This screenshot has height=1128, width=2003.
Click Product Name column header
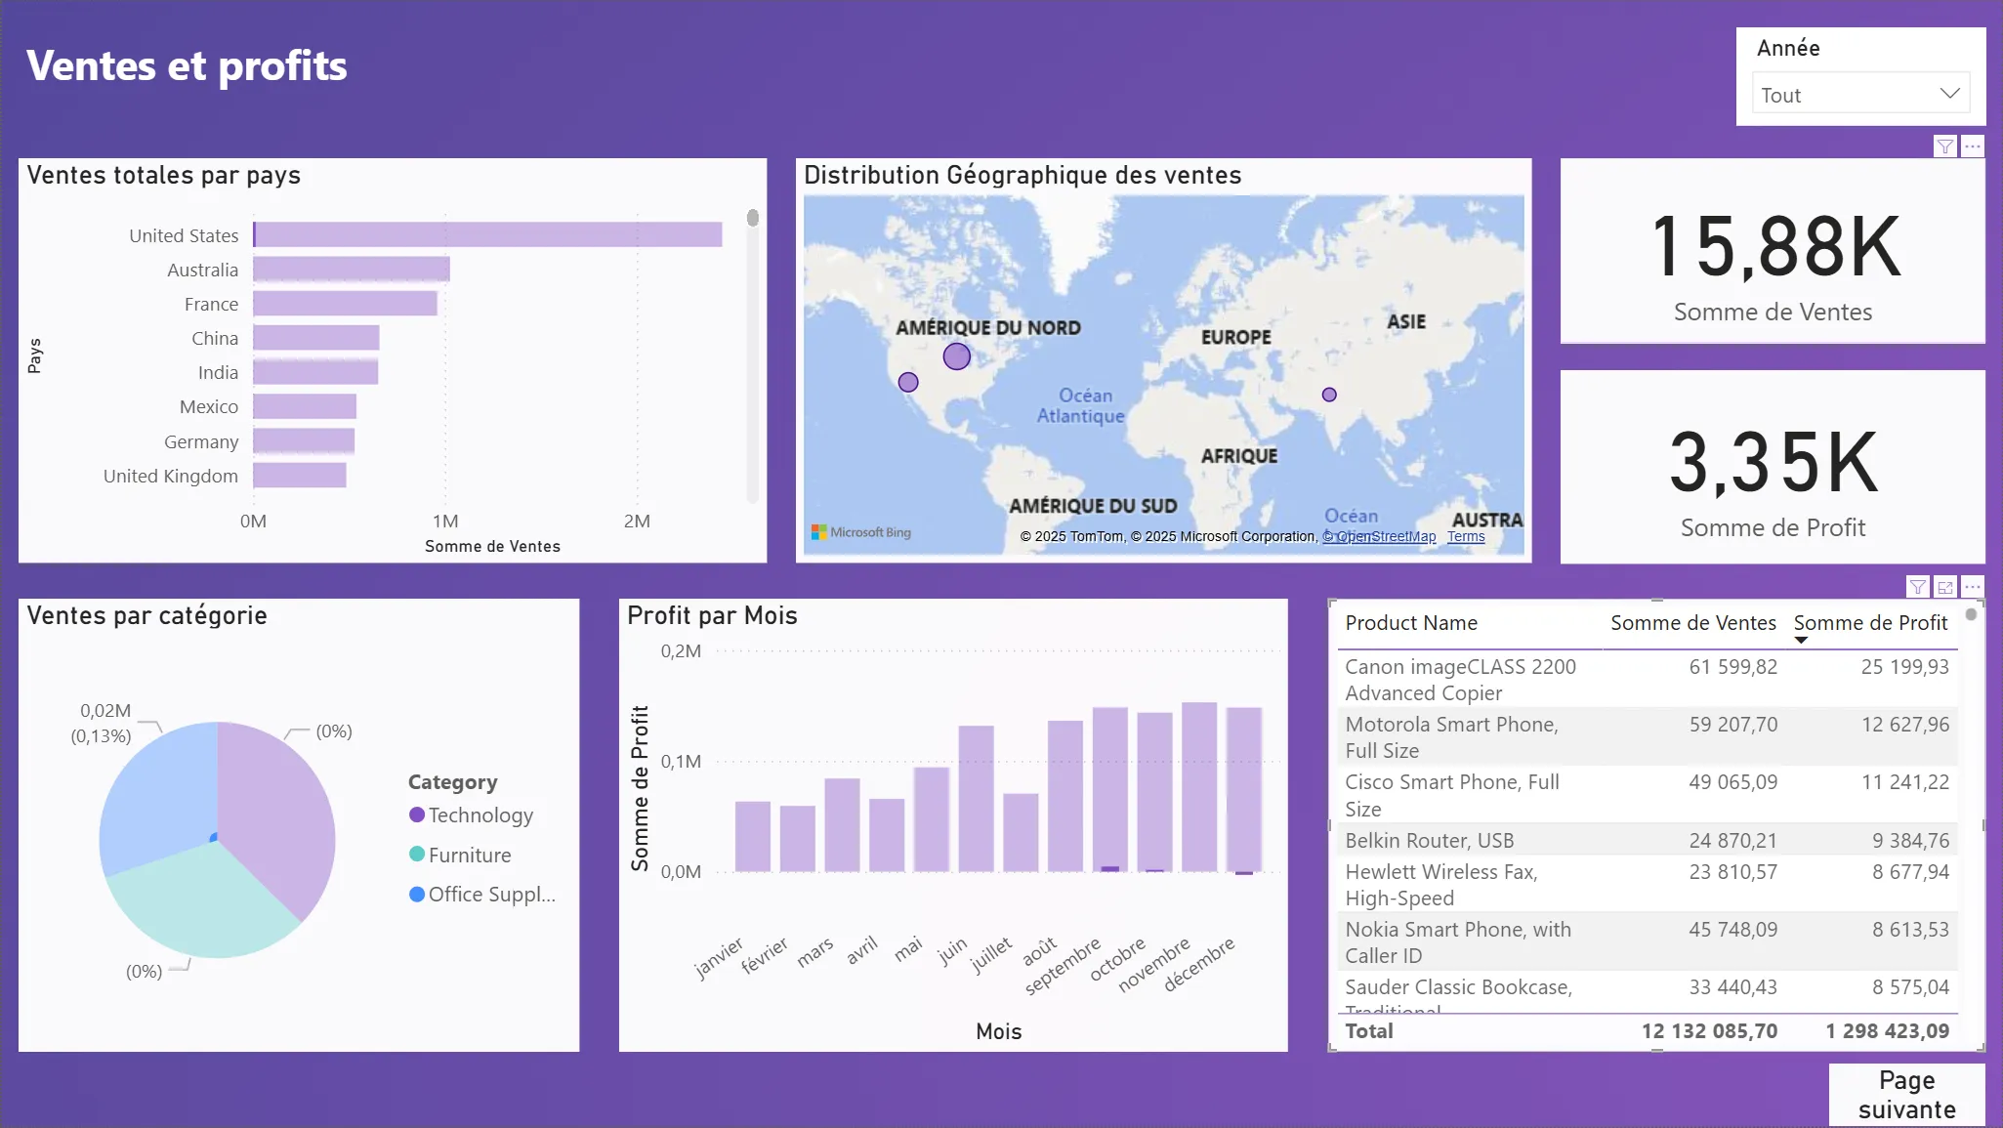(1410, 623)
